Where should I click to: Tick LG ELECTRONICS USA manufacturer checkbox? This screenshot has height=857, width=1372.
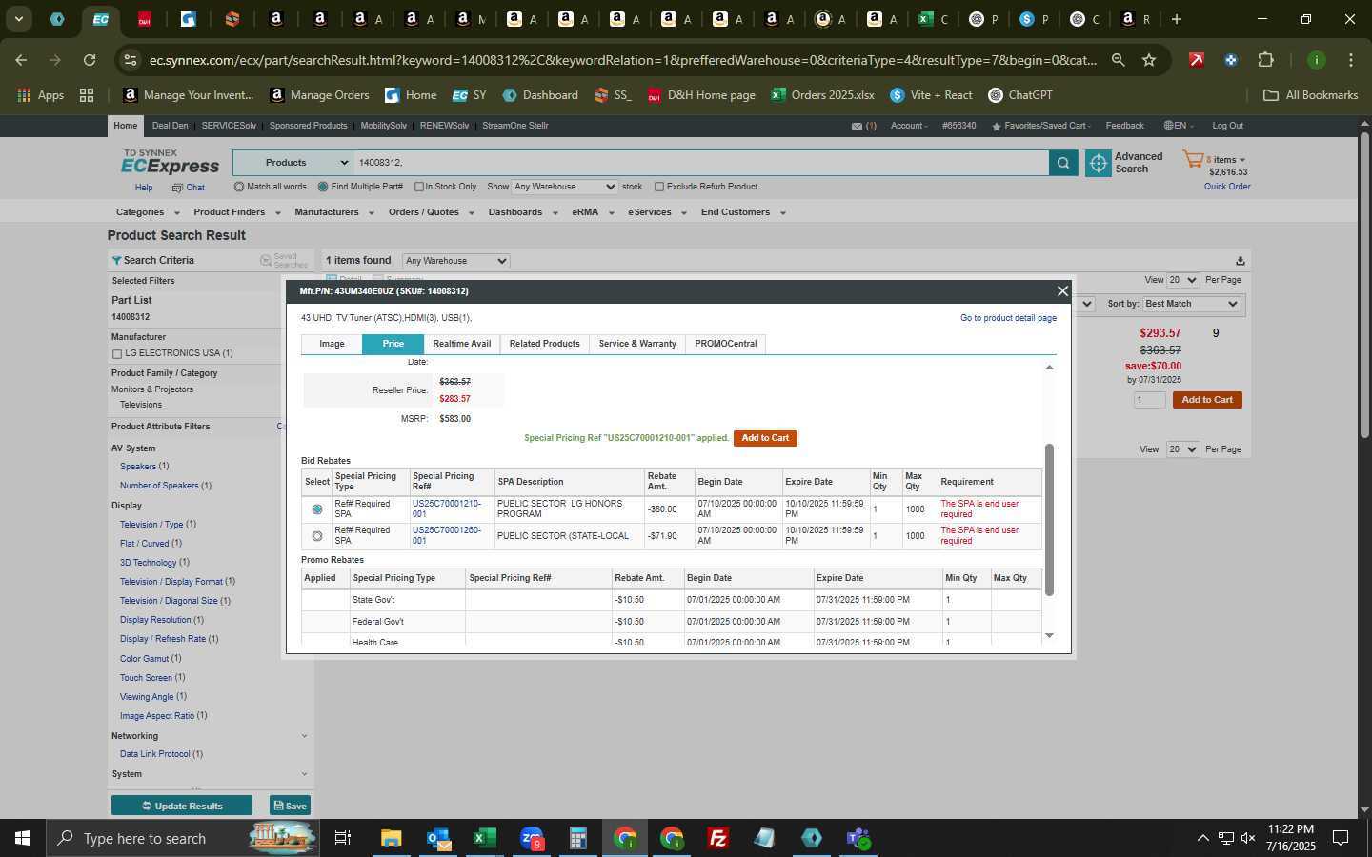coord(117,354)
